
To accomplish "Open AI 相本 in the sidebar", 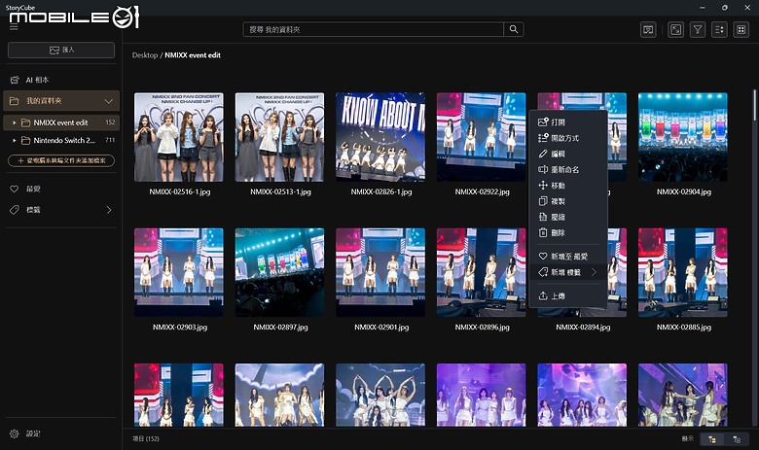I will tap(61, 80).
